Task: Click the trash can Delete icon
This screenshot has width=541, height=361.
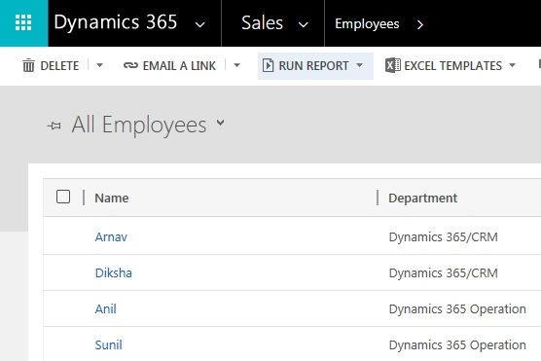Action: tap(28, 65)
